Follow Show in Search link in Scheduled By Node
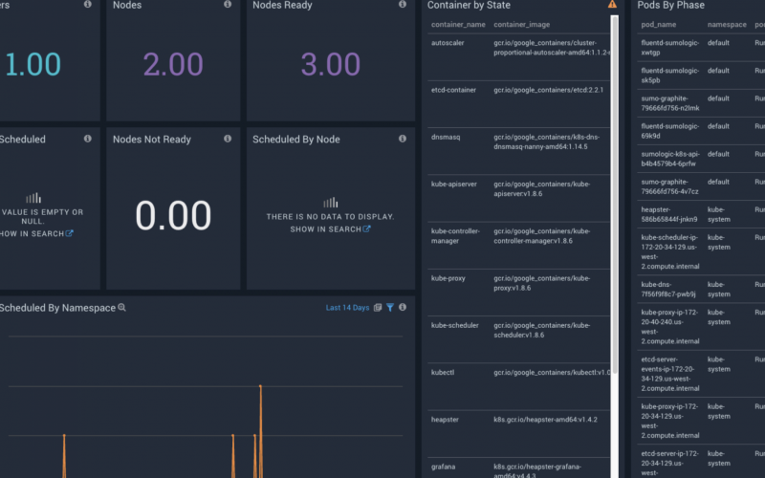 click(330, 229)
